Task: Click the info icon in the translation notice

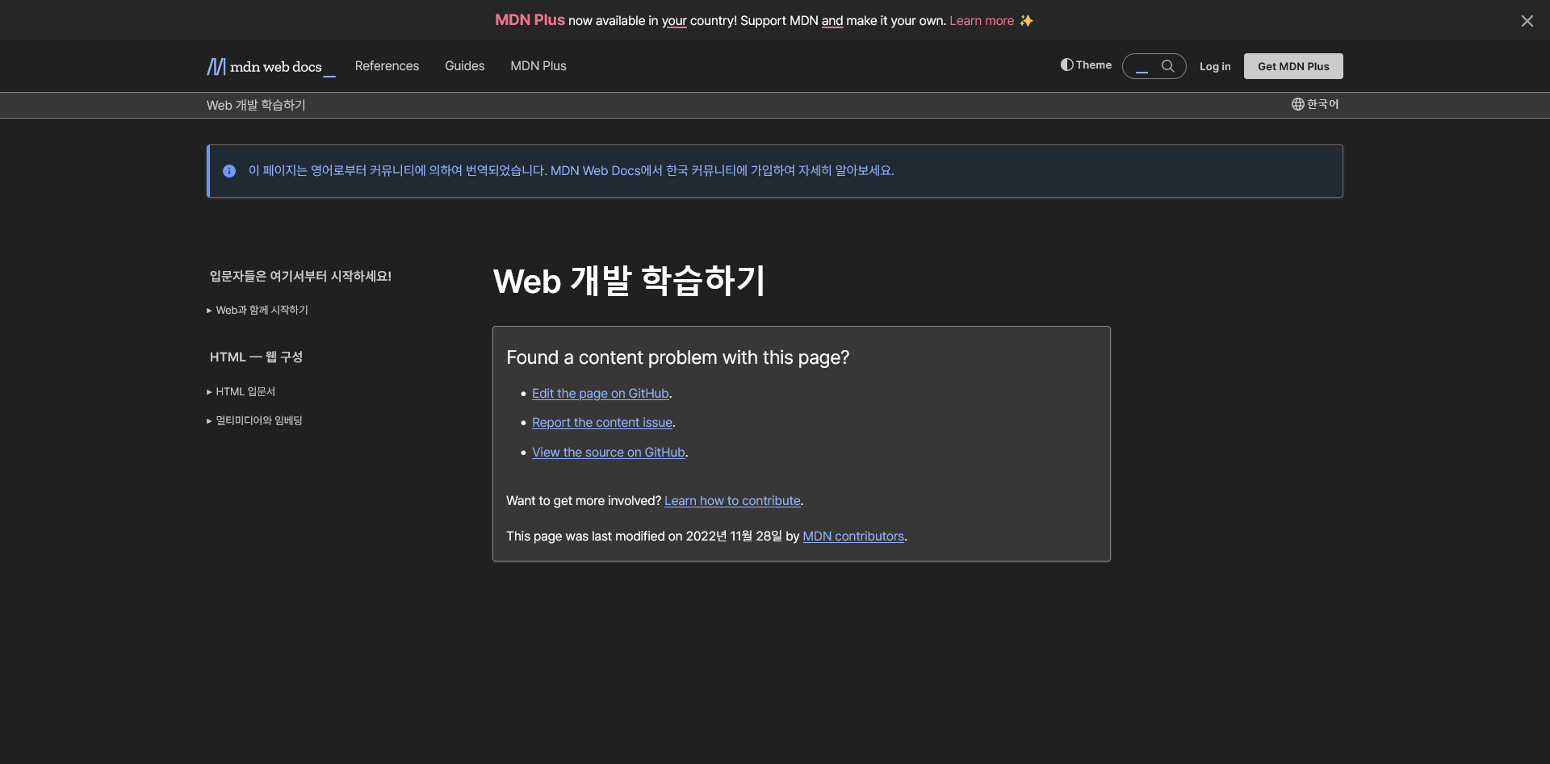Action: pyautogui.click(x=229, y=170)
